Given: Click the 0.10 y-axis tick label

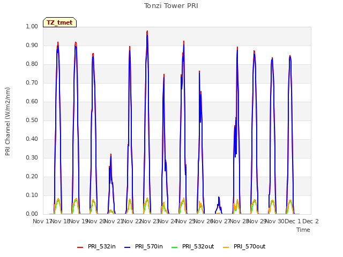Looking at the screenshot, I should (32, 195).
